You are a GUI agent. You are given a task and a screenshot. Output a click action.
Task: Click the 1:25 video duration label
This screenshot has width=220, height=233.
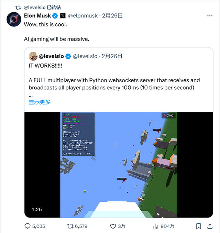36,209
